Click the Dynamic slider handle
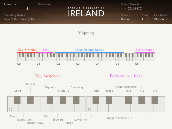 (27, 8)
